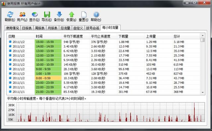Open the 用户(U) users icon

pos(22,15)
